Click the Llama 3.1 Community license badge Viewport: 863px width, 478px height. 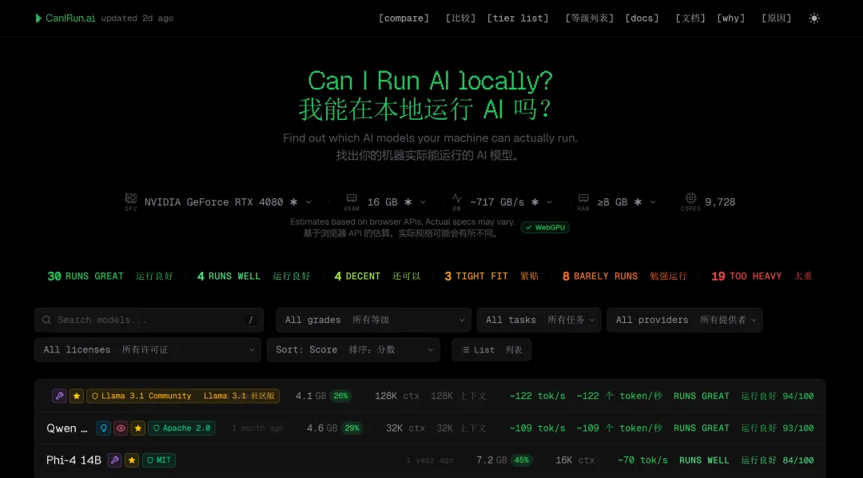[183, 396]
